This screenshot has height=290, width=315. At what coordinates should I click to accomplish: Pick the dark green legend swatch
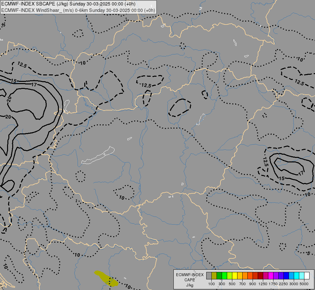219,275
